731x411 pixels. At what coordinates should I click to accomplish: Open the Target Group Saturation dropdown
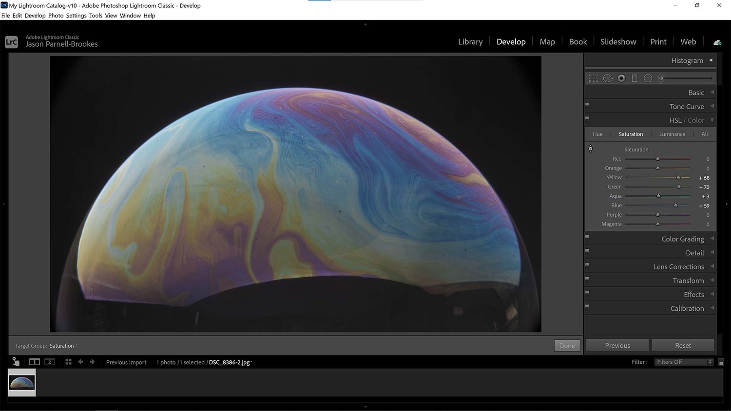[x=63, y=346]
